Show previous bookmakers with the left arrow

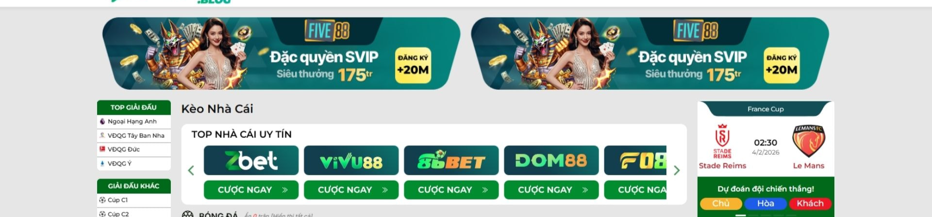click(x=191, y=170)
